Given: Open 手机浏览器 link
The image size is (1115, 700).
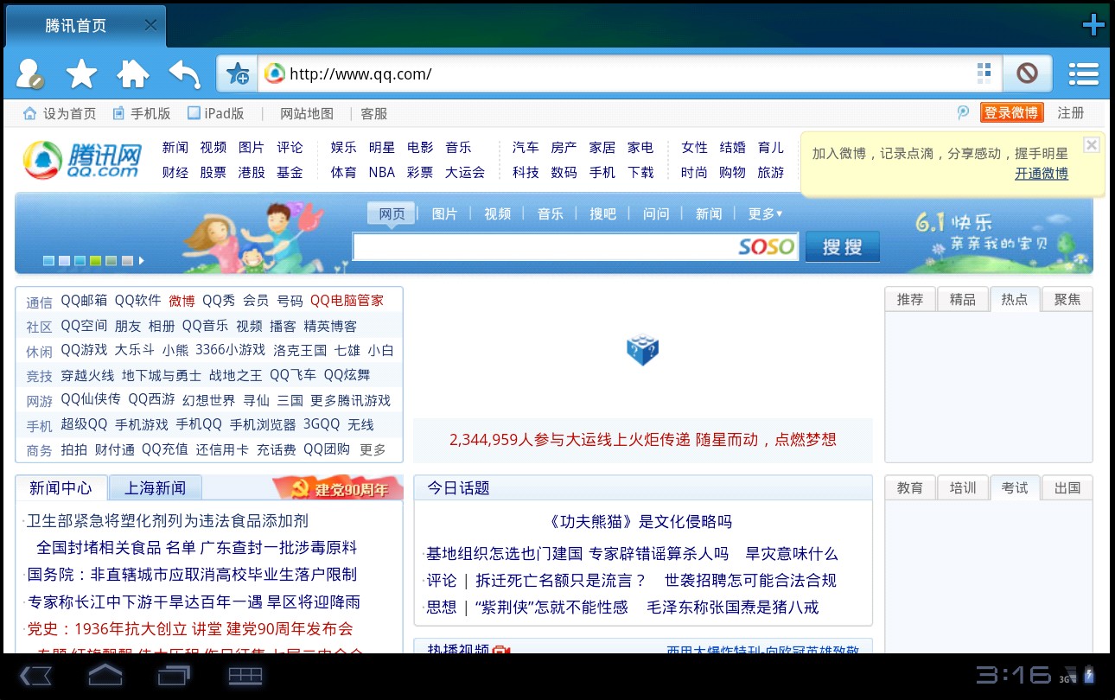Looking at the screenshot, I should tap(263, 424).
